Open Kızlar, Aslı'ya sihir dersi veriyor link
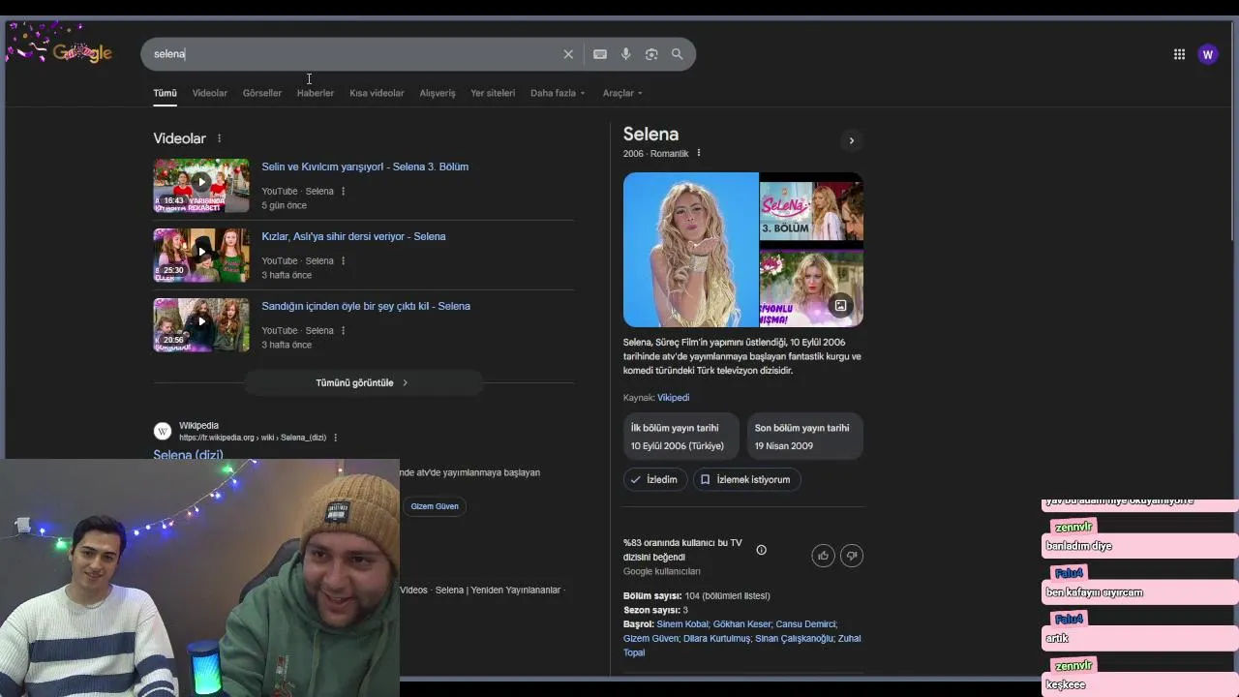This screenshot has width=1239, height=697. pyautogui.click(x=353, y=236)
